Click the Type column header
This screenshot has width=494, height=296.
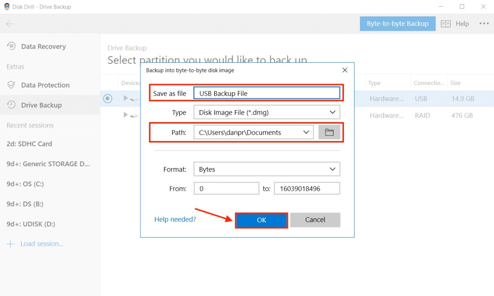click(374, 83)
